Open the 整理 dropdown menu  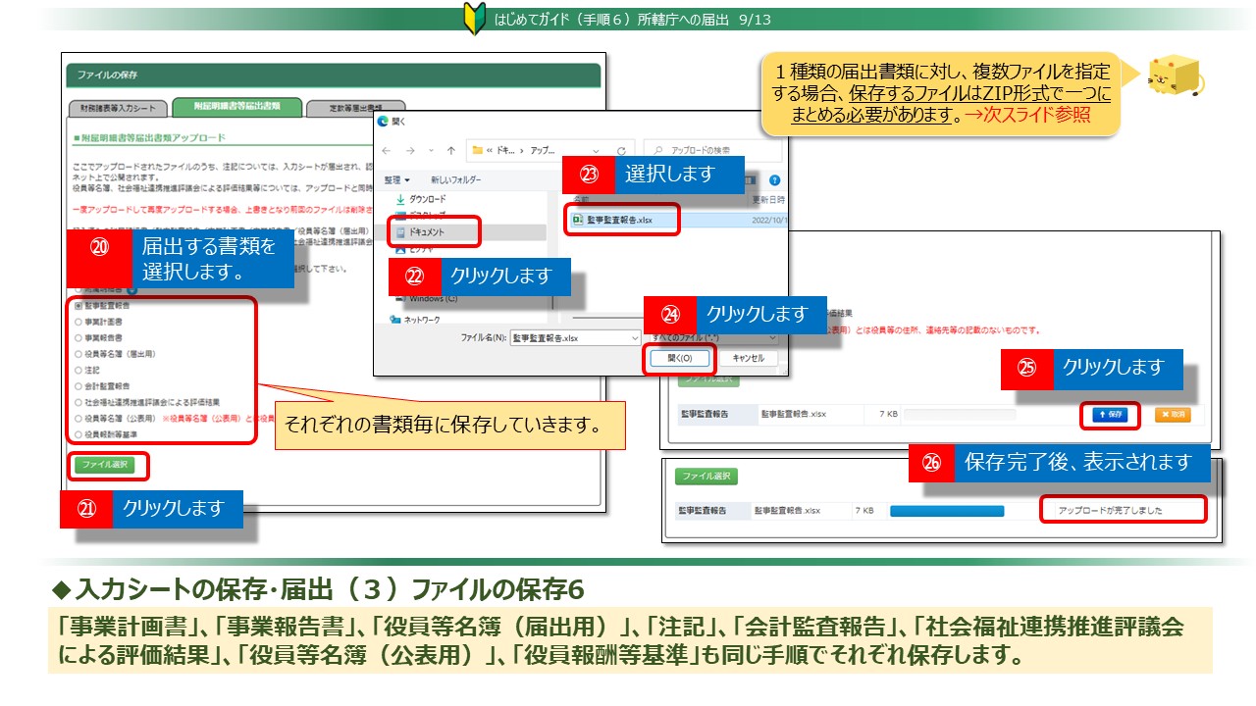pos(397,180)
